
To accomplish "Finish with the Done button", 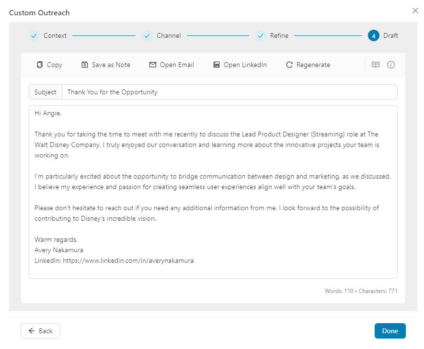I will 390,331.
